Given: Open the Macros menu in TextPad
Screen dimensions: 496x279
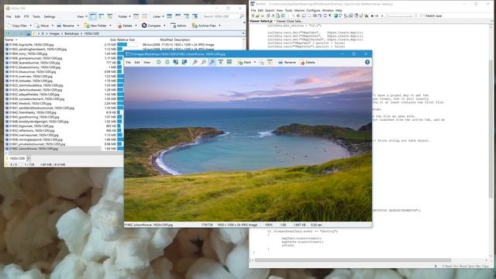Looking at the screenshot, I should [299, 10].
